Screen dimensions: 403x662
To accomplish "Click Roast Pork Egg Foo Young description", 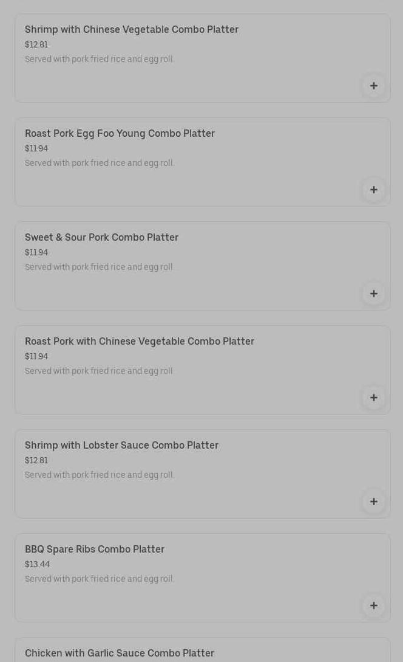I will 99,163.
